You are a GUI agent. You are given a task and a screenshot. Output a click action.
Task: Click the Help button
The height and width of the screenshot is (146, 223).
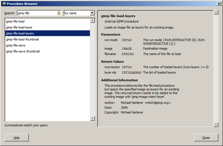(17, 138)
